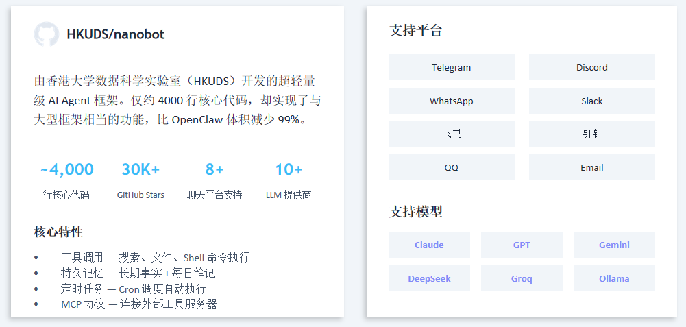This screenshot has width=686, height=327.
Task: Click the 聊天平台支持 label
Action: click(215, 195)
